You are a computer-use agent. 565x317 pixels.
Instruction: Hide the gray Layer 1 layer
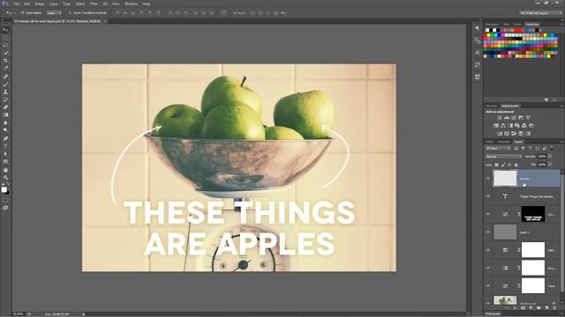[488, 232]
